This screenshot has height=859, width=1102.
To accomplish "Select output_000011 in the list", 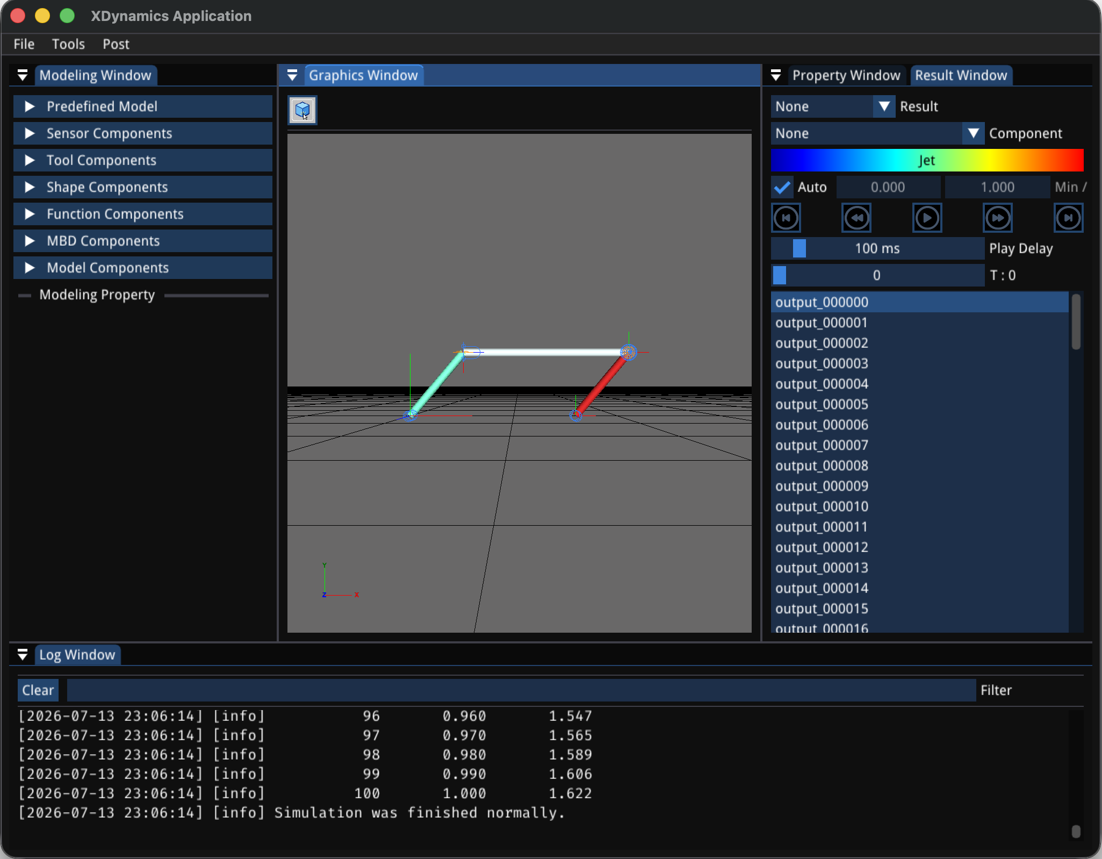I will 920,527.
